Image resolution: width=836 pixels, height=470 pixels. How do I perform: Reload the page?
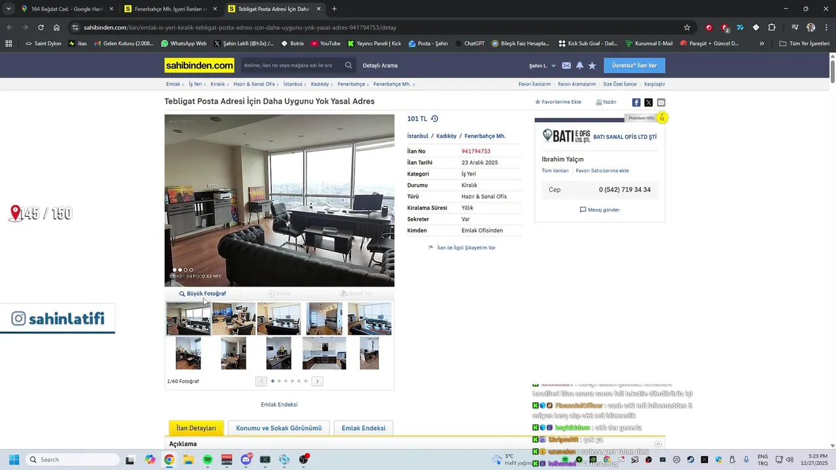tap(40, 27)
